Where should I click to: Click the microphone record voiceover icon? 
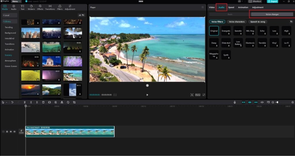point(235,102)
